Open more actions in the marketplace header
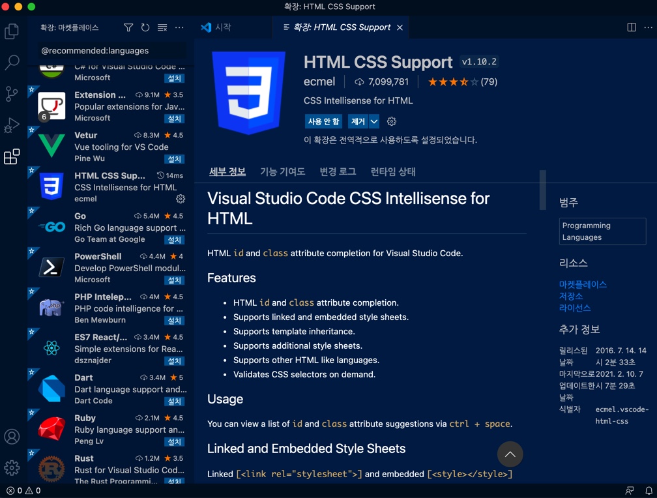The image size is (657, 498). (179, 27)
